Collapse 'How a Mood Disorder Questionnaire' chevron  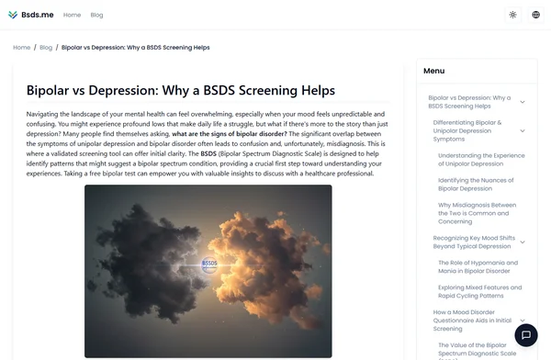tap(523, 321)
